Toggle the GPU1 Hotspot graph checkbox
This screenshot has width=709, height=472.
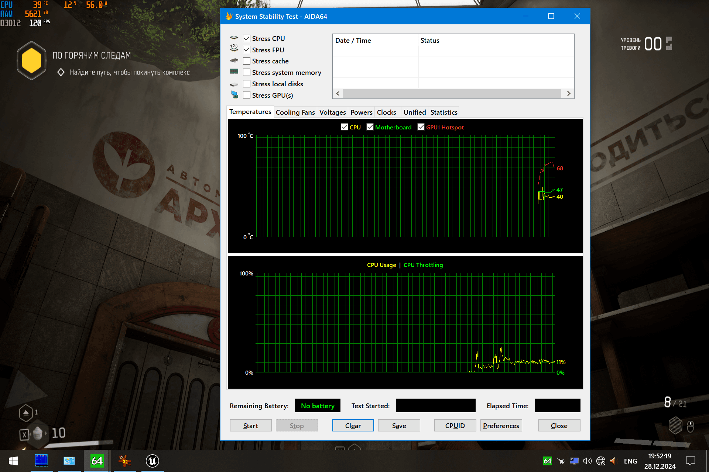421,127
